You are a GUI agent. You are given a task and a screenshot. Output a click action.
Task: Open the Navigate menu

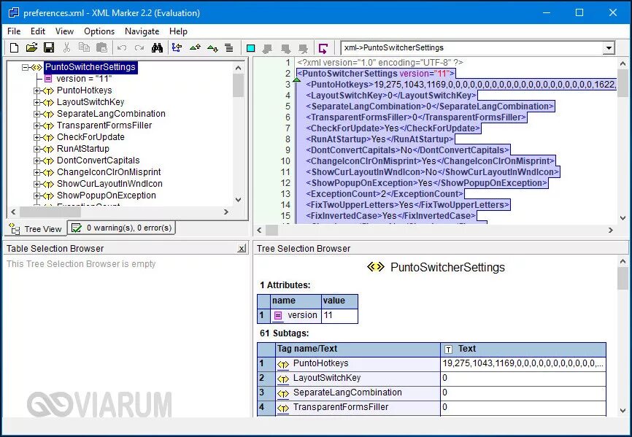(x=142, y=31)
